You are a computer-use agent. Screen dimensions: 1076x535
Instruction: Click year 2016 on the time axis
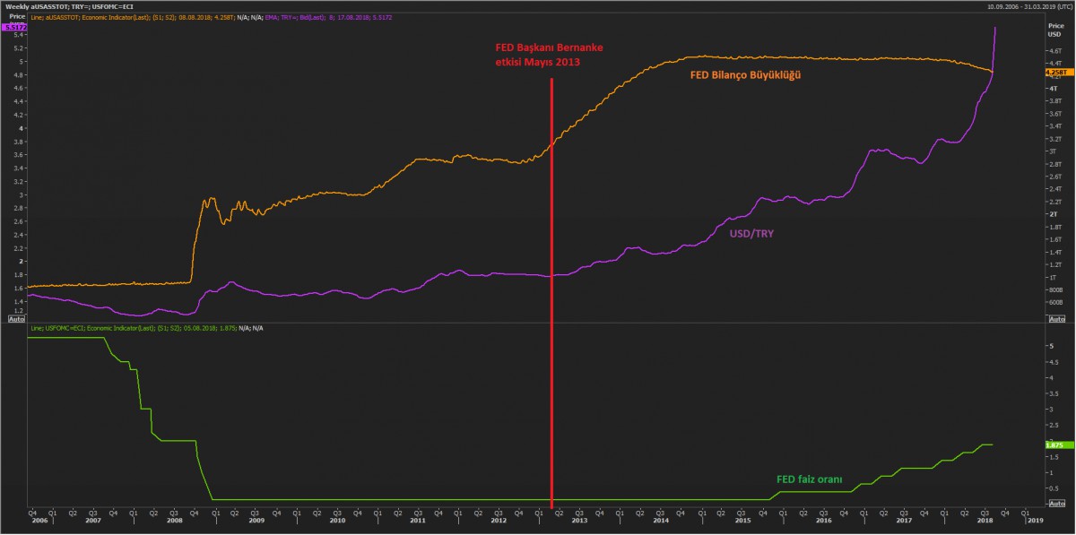[823, 520]
